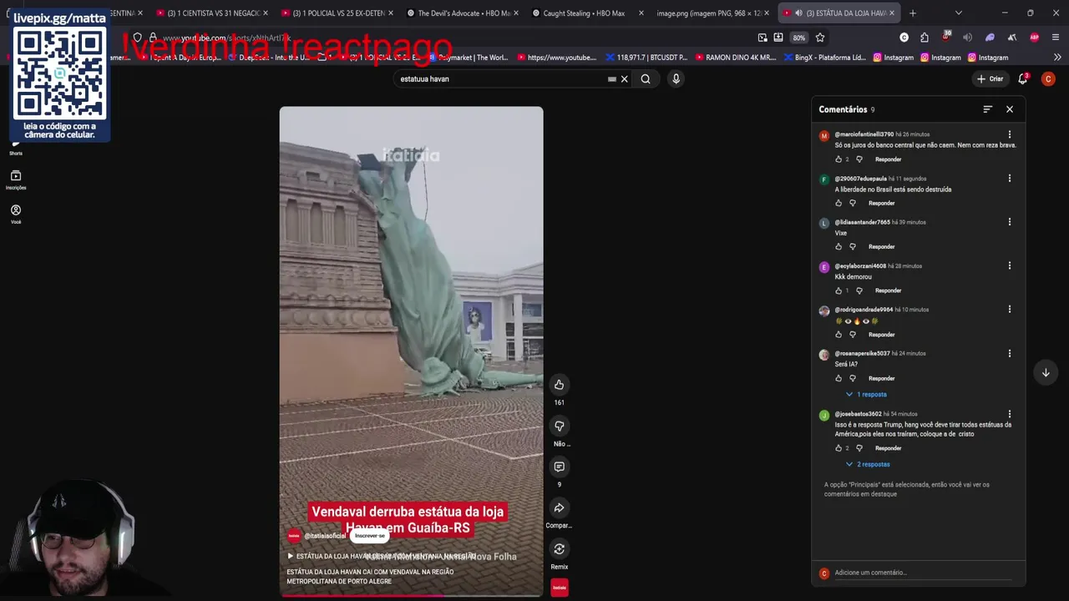Open options for lidiasantander7665 comment
Viewport: 1069px width, 601px height.
[x=1009, y=222]
